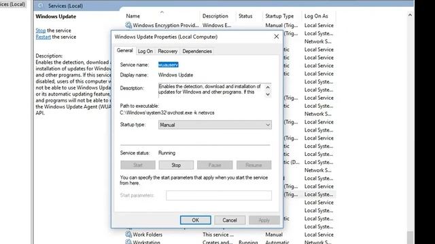
Task: Click the Services (Local) header icon
Action: [x=41, y=5]
